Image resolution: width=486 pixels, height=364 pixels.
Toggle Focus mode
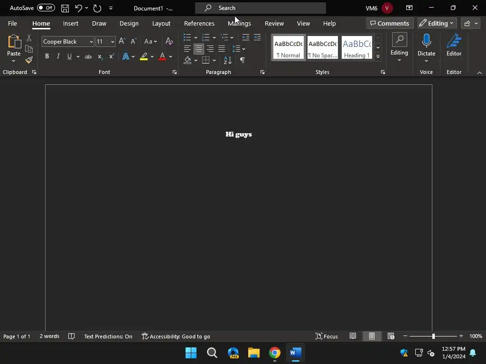(x=327, y=336)
